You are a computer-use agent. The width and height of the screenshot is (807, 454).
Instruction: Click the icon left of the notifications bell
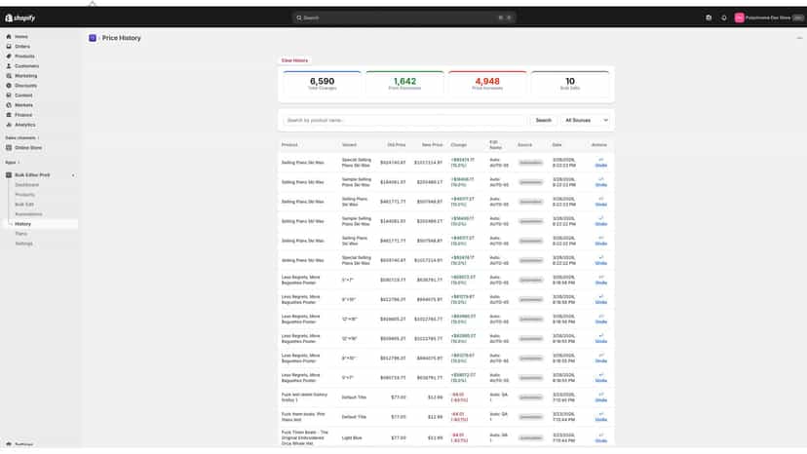[709, 18]
